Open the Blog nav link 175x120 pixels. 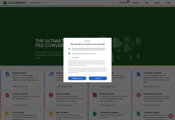[x=147, y=3]
